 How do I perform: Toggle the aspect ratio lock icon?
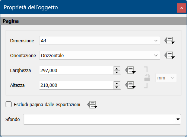coord(147,78)
